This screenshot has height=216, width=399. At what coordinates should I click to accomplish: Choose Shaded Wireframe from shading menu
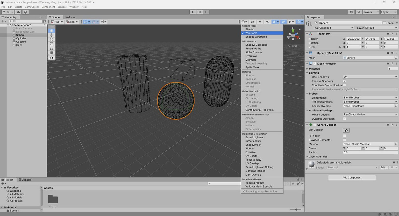[x=256, y=37]
